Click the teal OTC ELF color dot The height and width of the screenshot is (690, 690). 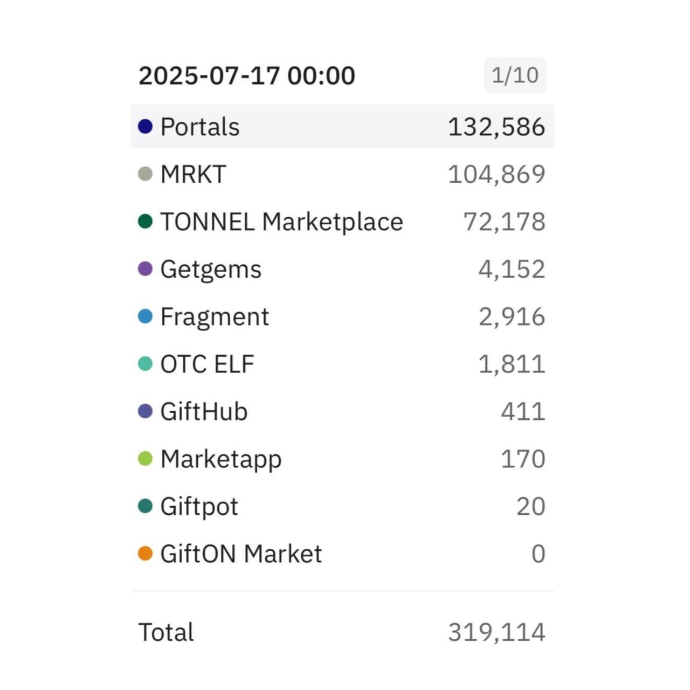point(146,364)
